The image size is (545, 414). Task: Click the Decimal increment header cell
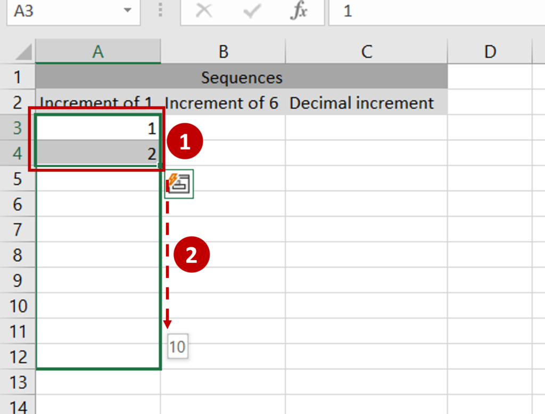pos(366,102)
